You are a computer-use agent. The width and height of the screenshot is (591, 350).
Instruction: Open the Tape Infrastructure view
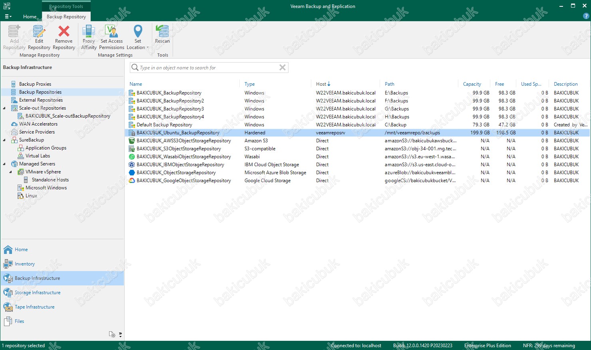(62, 307)
